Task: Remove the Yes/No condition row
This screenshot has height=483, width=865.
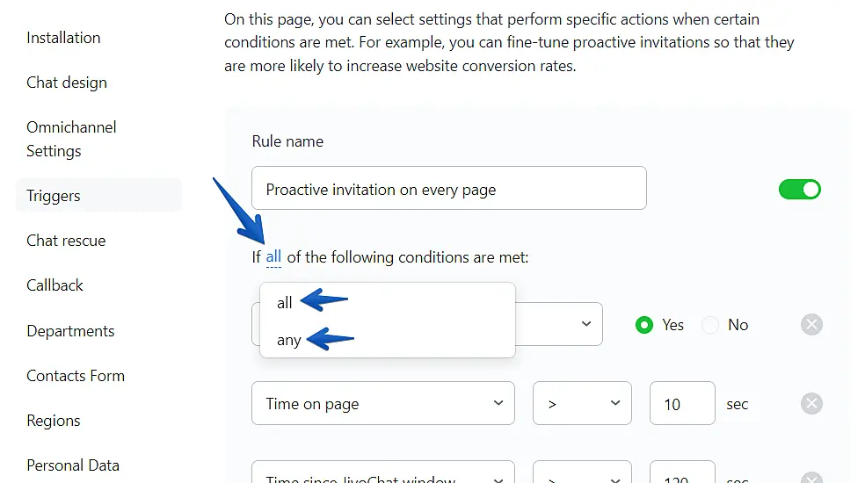Action: [x=811, y=325]
